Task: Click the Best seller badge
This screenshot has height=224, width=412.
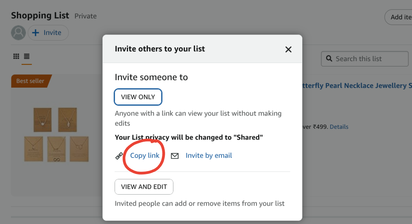Action: click(30, 81)
